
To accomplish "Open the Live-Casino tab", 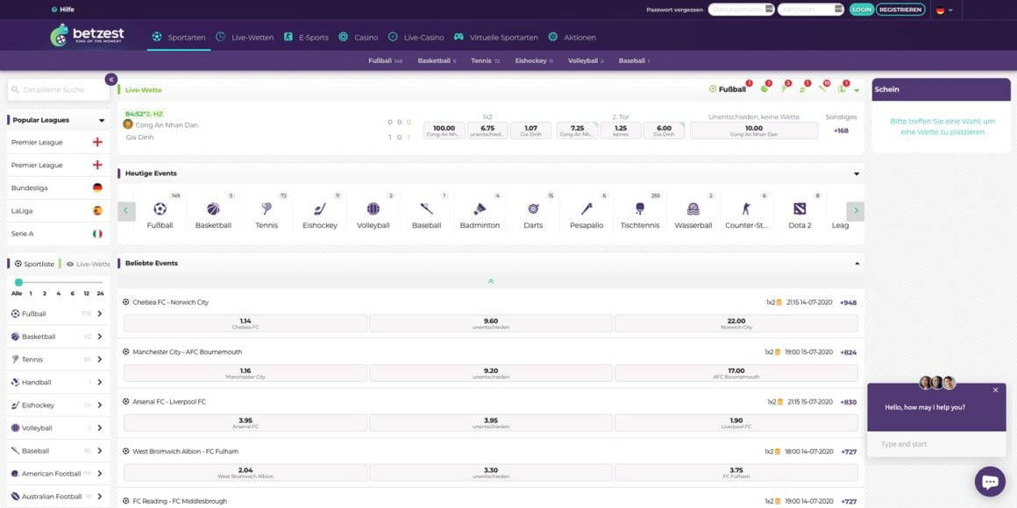I will click(416, 37).
